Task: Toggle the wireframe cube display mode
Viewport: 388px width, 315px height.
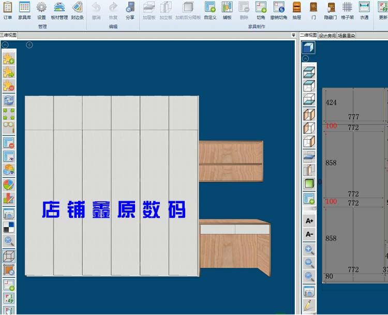Action: [x=9, y=256]
